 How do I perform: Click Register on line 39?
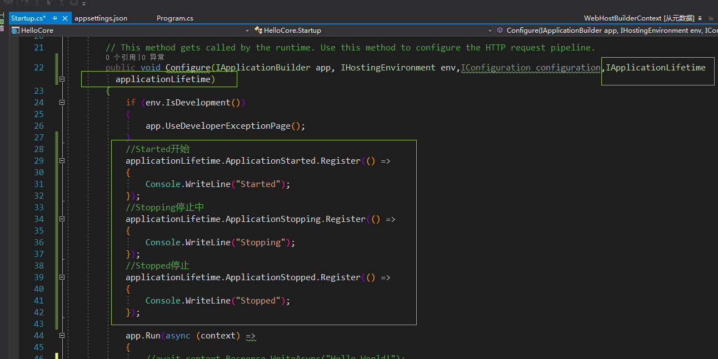click(x=341, y=277)
